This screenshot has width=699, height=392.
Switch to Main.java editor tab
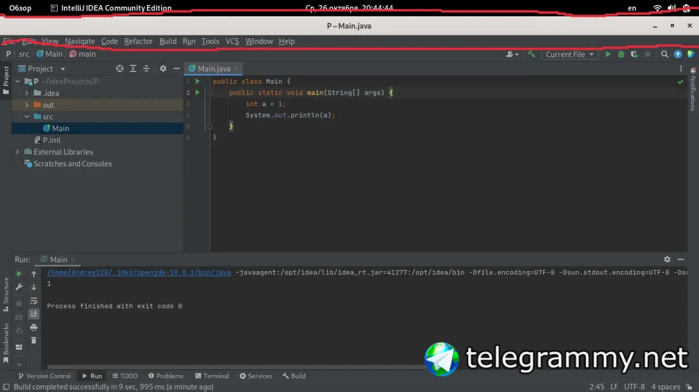[x=214, y=69]
